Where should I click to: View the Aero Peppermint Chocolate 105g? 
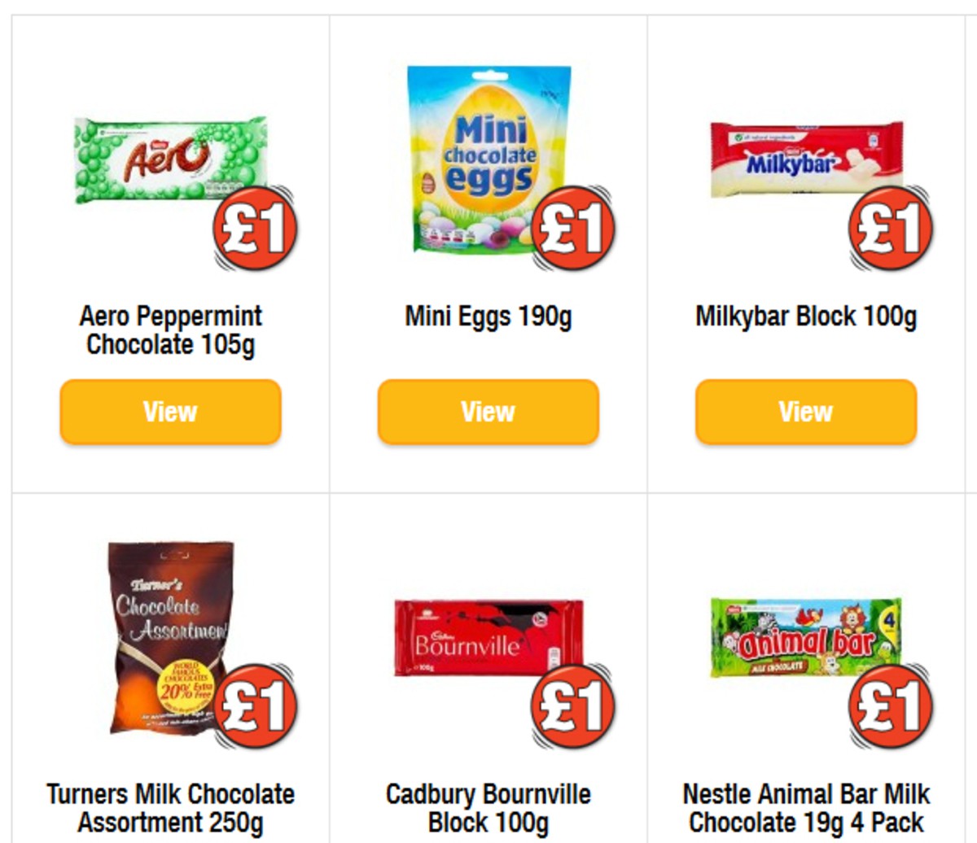coord(169,412)
